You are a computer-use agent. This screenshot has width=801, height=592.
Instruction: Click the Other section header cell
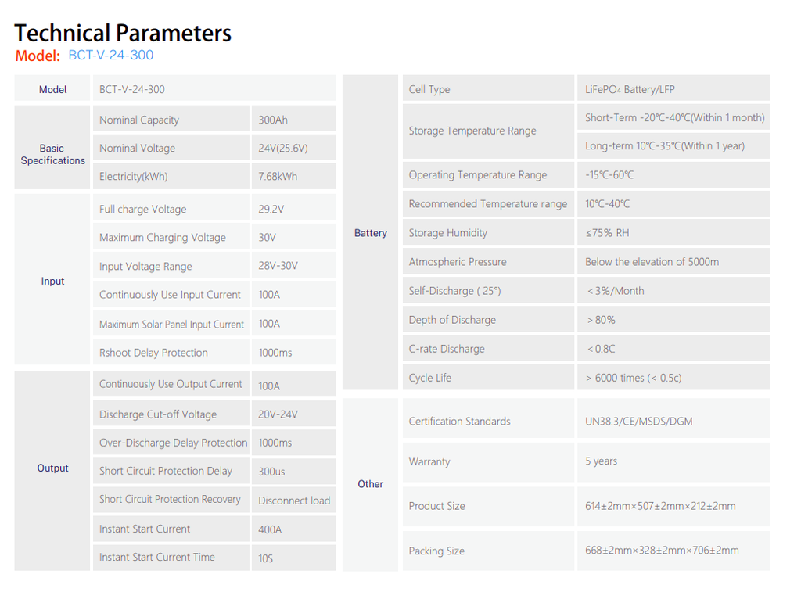[x=371, y=484]
